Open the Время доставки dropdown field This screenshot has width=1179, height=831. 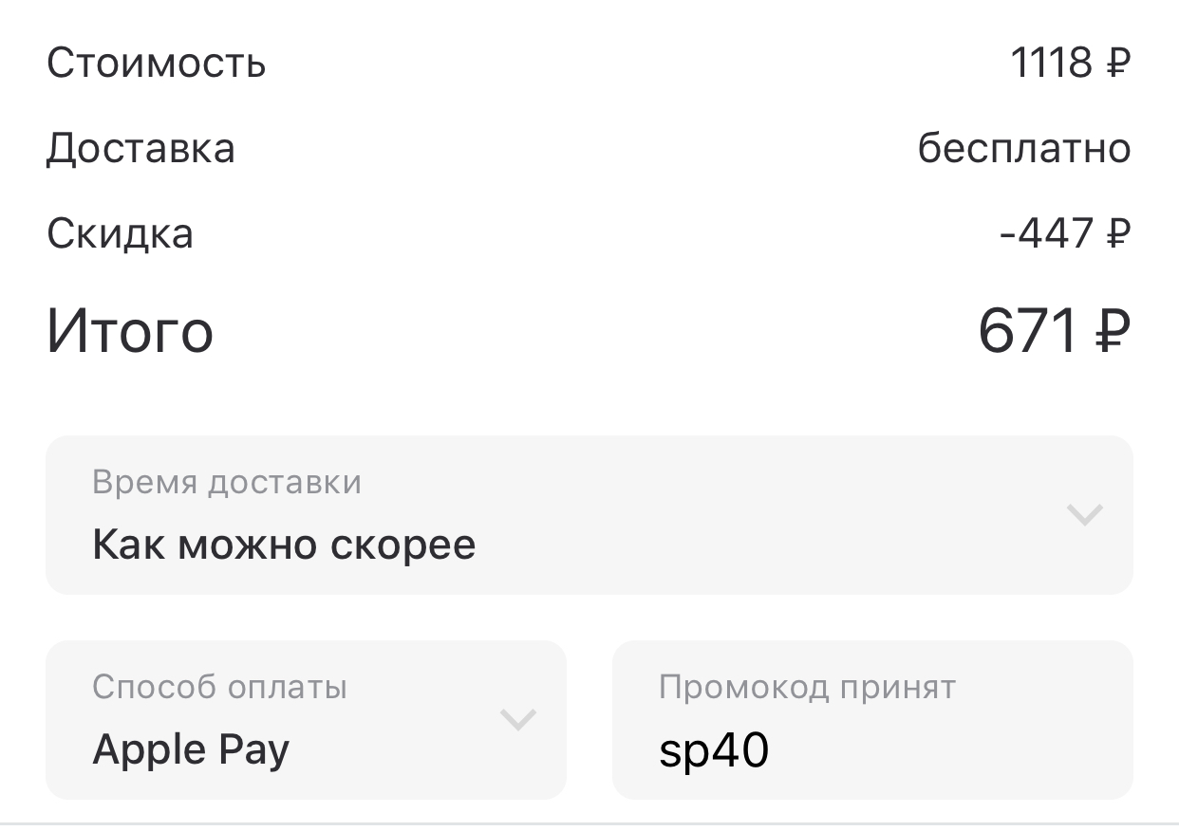tap(589, 515)
